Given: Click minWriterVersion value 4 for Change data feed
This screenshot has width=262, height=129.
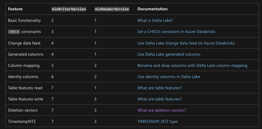Looking at the screenshot, I should pos(53,43).
